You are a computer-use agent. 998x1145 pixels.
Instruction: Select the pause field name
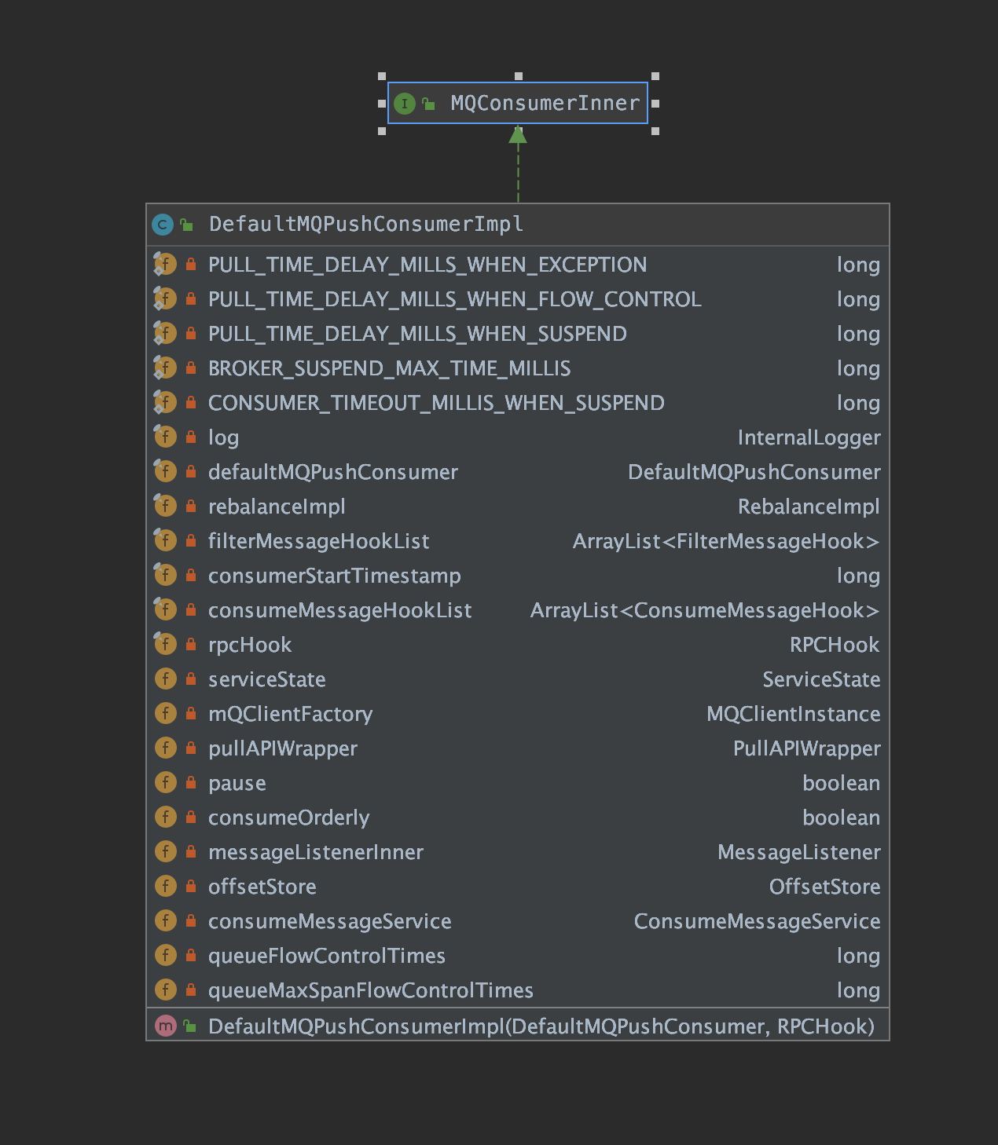click(x=237, y=784)
